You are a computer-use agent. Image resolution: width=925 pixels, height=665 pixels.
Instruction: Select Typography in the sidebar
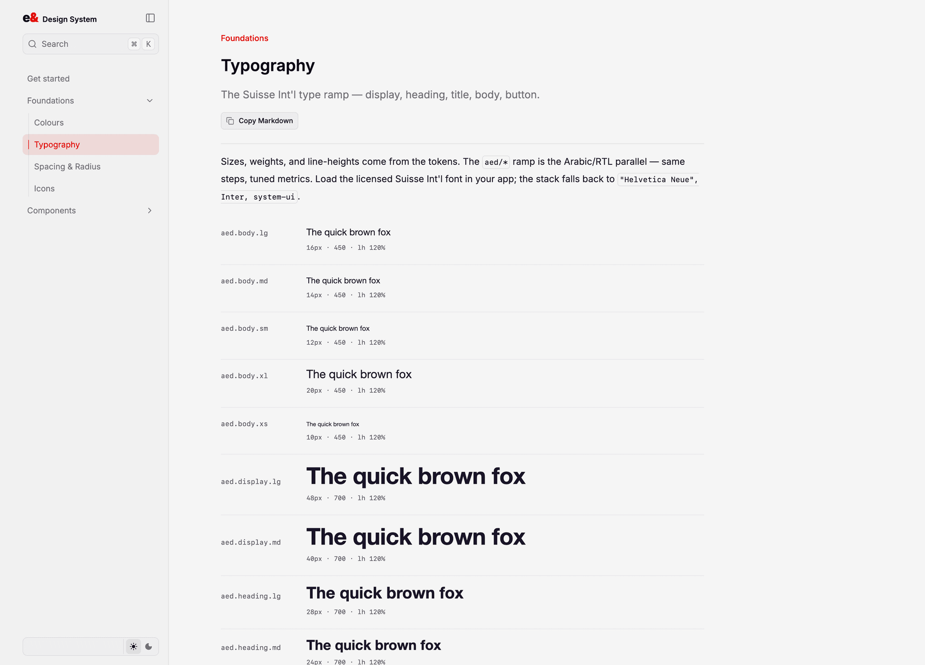click(91, 145)
